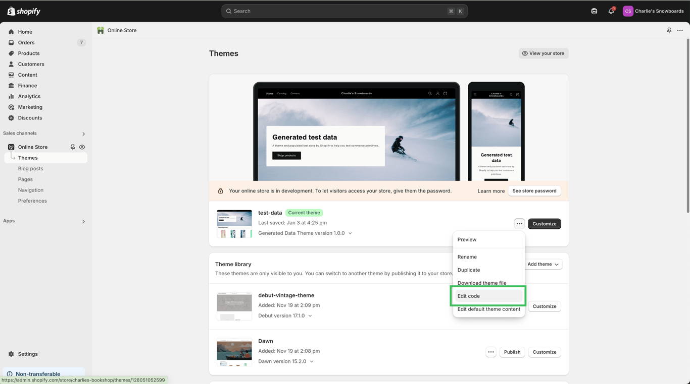Click the global admin search field
The height and width of the screenshot is (384, 690).
[344, 11]
